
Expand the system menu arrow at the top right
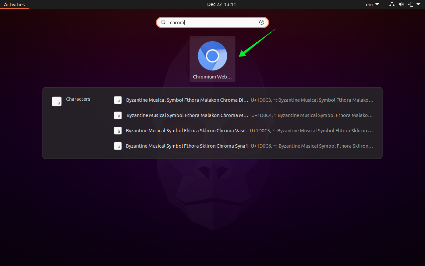pos(418,4)
